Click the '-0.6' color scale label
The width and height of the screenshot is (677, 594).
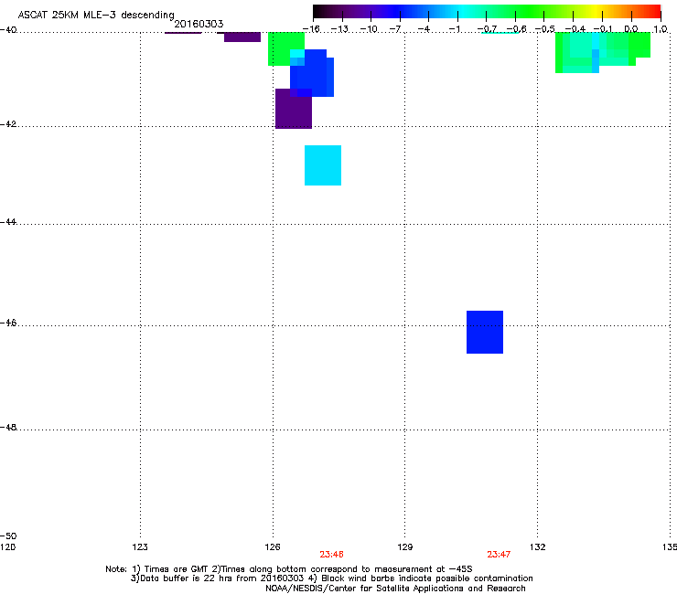[x=516, y=29]
